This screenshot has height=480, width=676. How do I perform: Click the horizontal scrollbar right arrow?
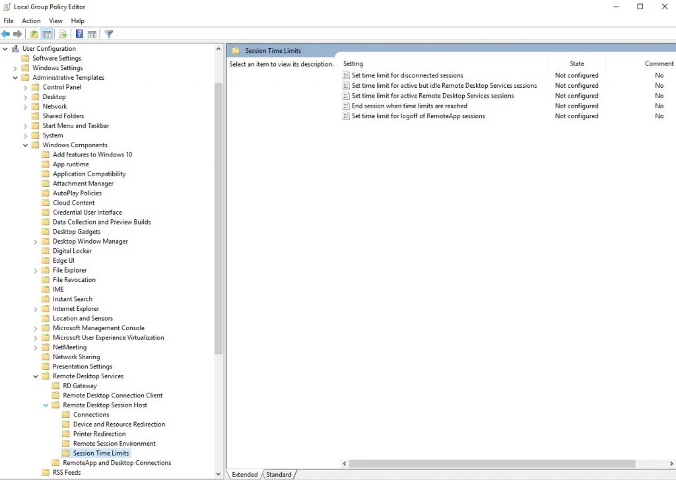[671, 463]
